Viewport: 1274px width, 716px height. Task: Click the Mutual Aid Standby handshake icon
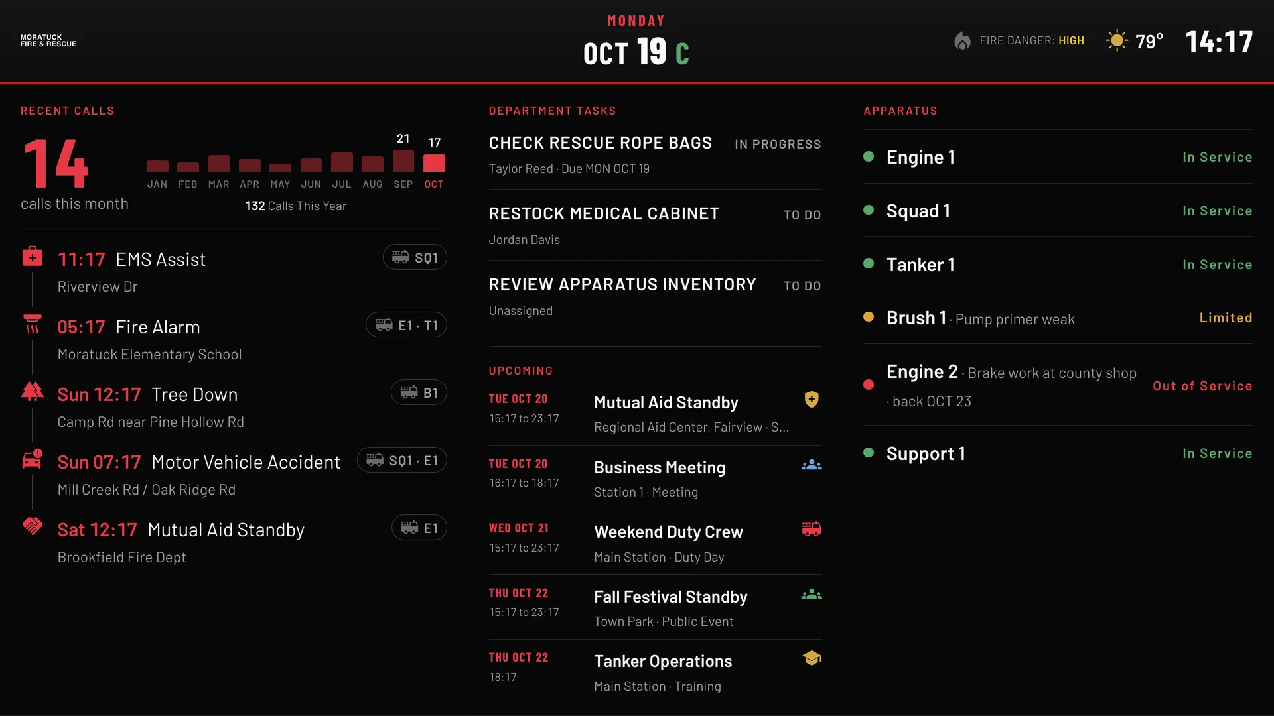[x=32, y=527]
